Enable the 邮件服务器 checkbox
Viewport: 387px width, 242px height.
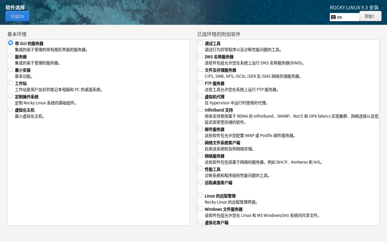coord(200,129)
